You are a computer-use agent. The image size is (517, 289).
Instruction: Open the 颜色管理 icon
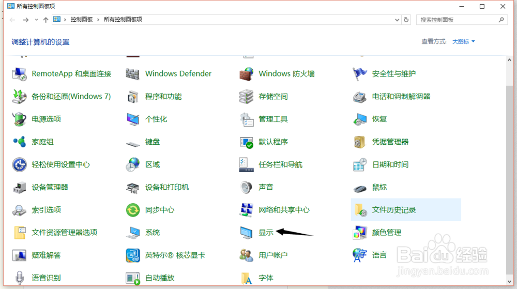coord(360,233)
